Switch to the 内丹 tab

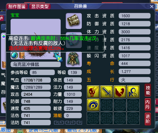[148, 105]
